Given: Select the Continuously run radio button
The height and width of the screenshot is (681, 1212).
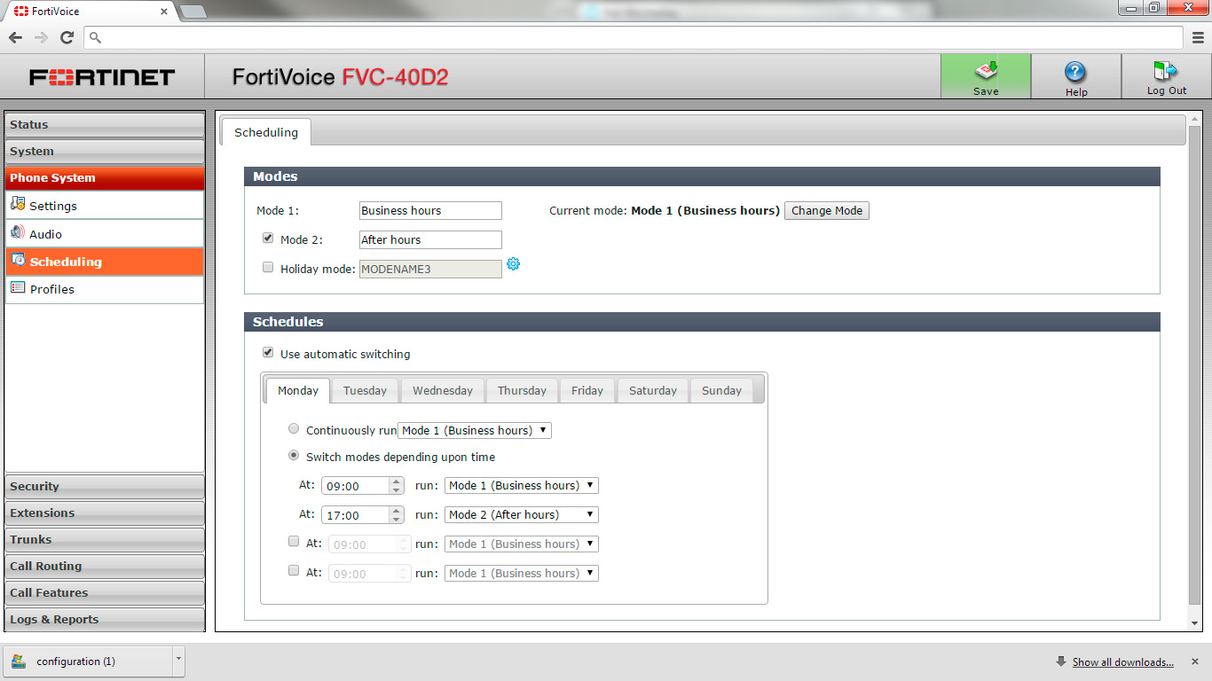Looking at the screenshot, I should coord(294,429).
